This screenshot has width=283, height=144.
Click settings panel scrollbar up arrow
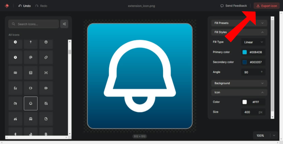(272, 18)
